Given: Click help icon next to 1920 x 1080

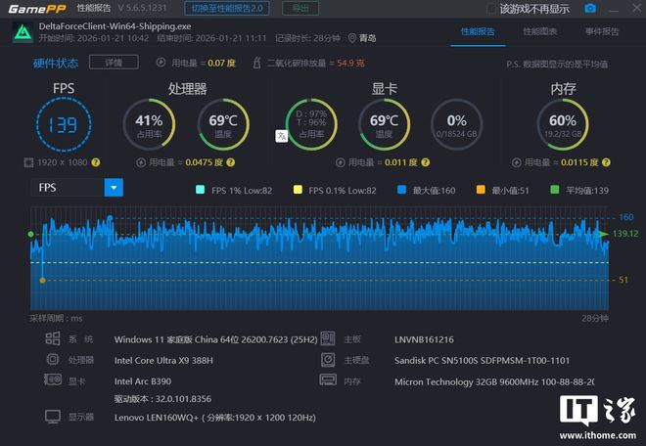Looking at the screenshot, I should (96, 162).
